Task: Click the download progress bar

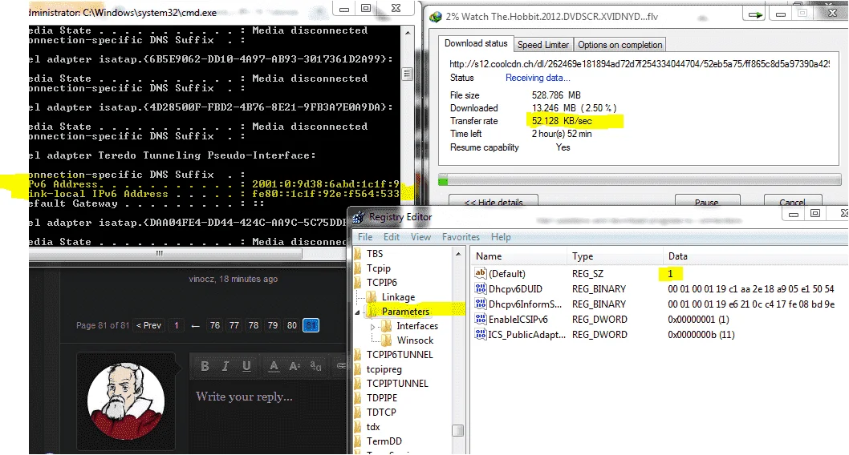Action: pyautogui.click(x=640, y=180)
